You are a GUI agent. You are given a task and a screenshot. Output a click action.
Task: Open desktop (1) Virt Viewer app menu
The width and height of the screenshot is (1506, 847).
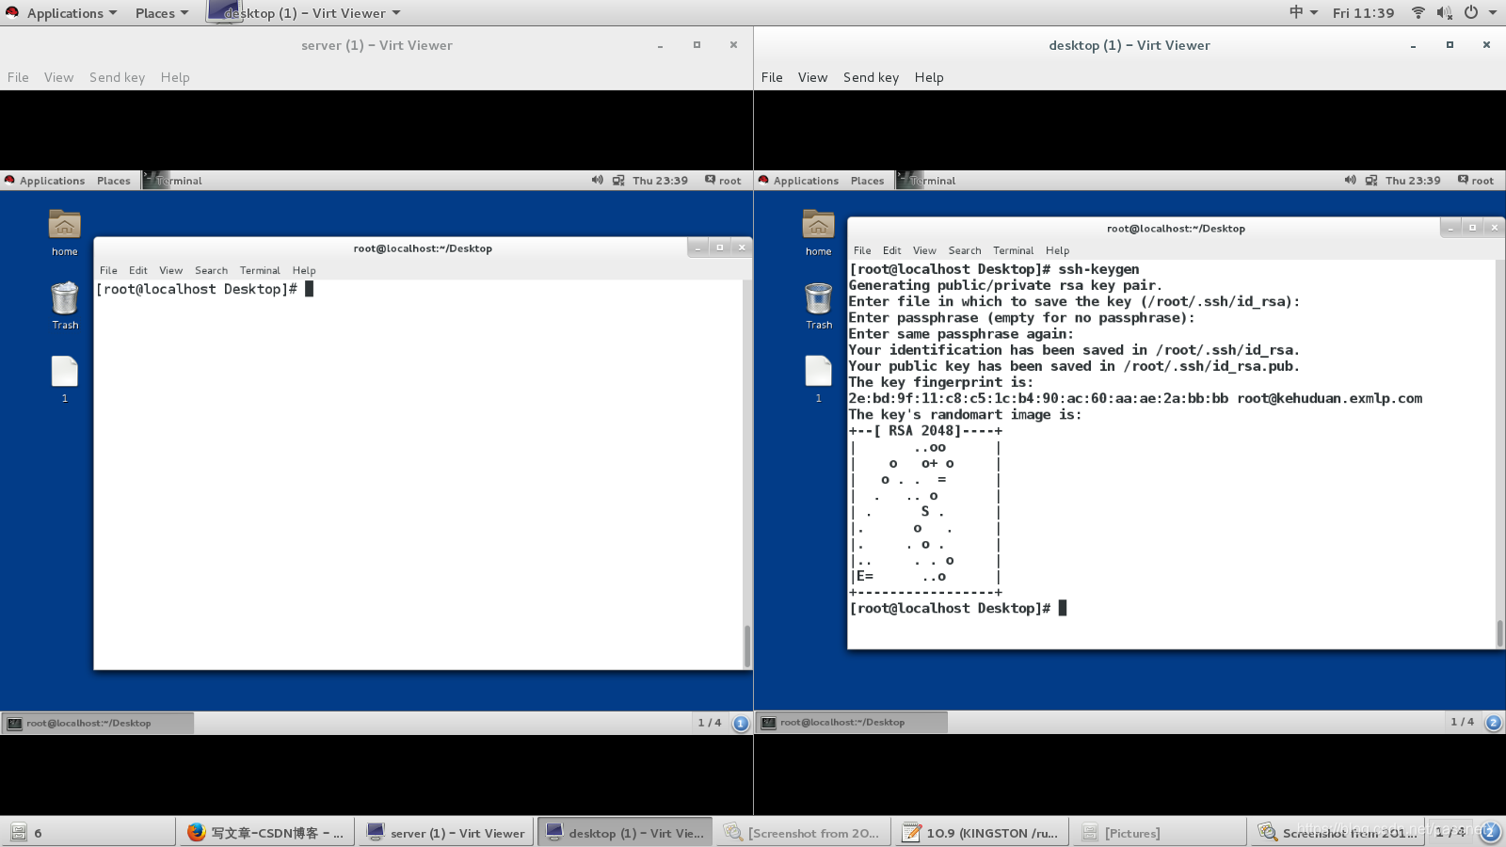304,12
